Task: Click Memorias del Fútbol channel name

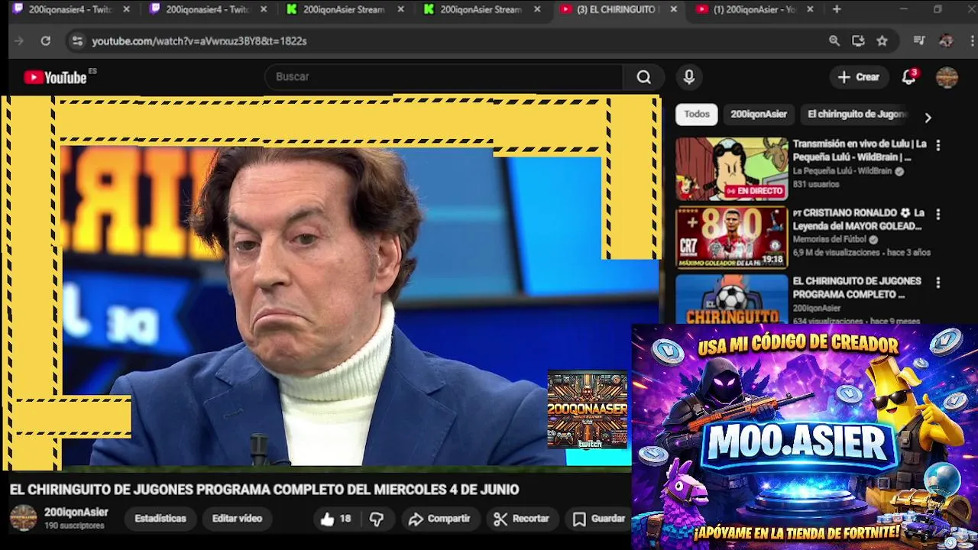Action: tap(829, 240)
